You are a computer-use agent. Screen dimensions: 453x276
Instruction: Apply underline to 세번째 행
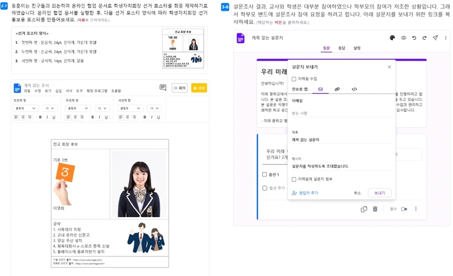tap(159, 117)
